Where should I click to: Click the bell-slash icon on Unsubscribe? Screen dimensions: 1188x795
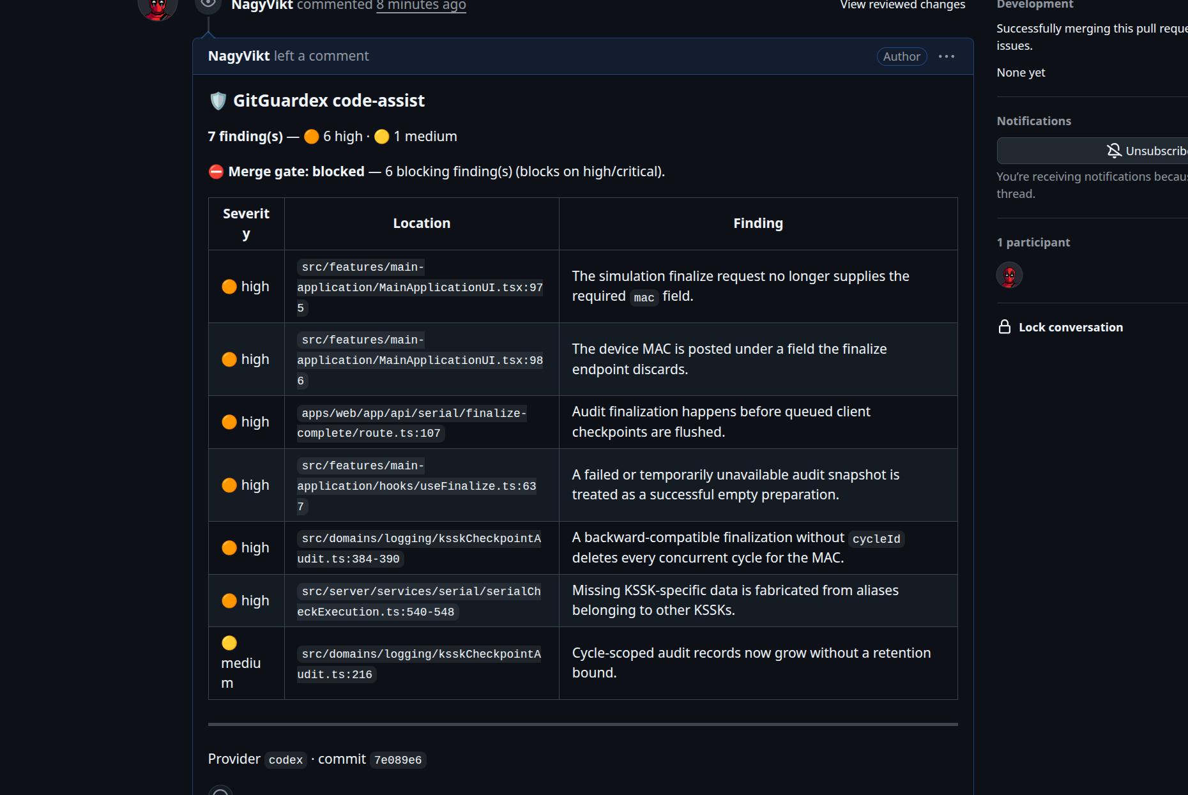tap(1114, 151)
